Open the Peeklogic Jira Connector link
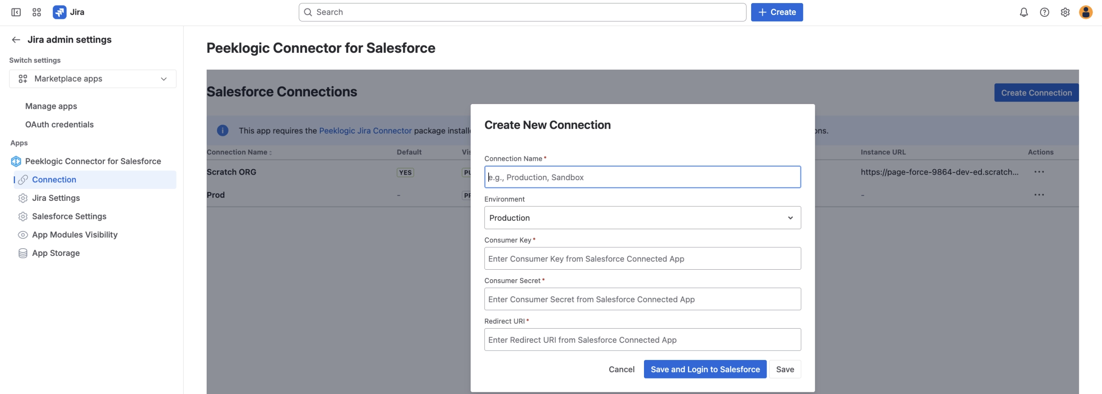 [365, 131]
